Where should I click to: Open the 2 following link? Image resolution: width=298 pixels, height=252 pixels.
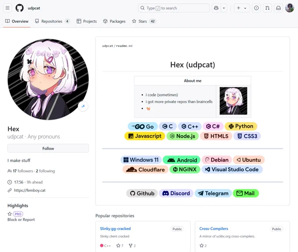[45, 171]
